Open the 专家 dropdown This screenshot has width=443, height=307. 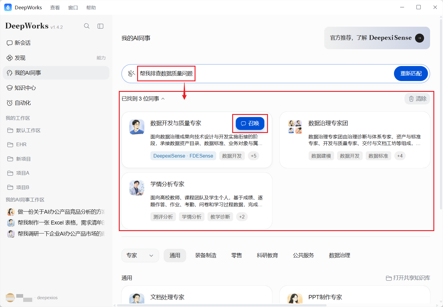click(140, 255)
